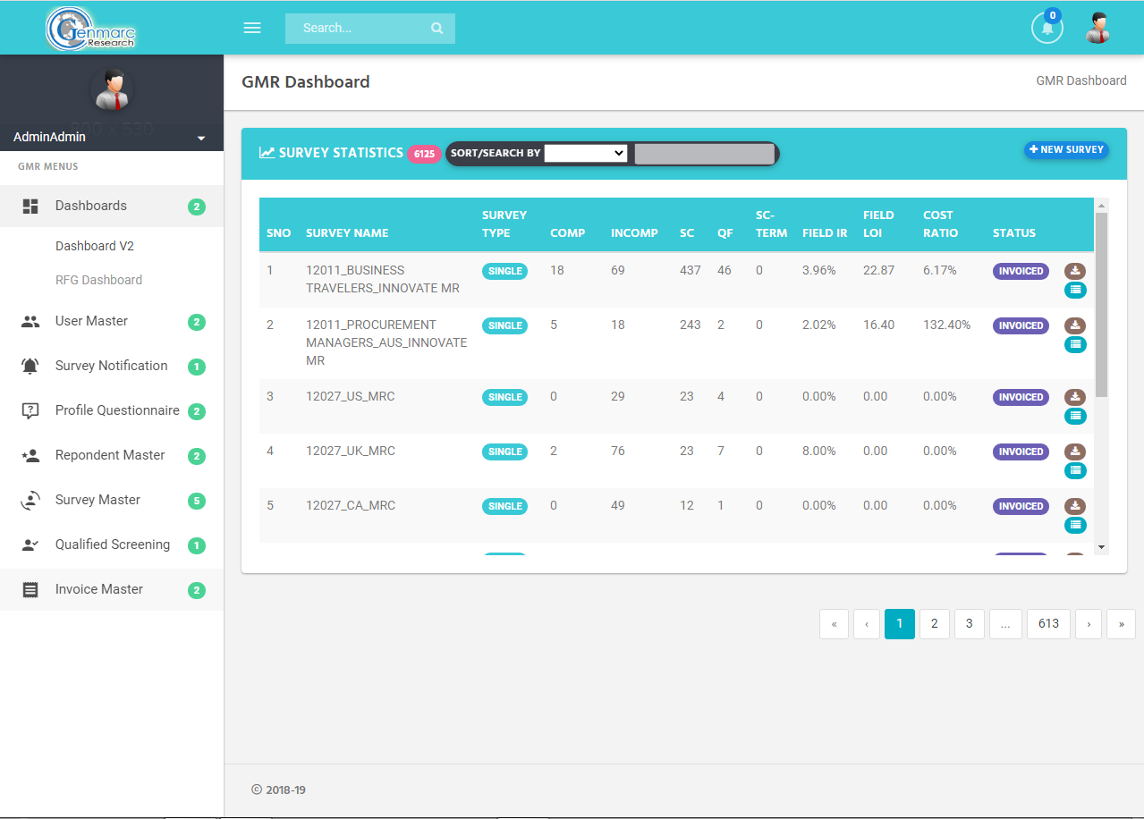Screen dimensions: 1144x819
Task: Expand the AdminAdmin user menu arrow
Action: [x=201, y=138]
